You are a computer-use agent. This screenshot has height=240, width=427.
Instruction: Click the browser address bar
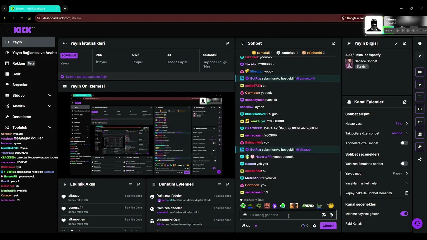187,18
